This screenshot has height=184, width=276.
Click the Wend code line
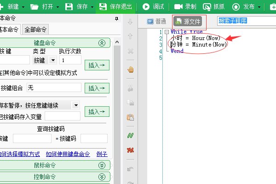tap(177, 51)
